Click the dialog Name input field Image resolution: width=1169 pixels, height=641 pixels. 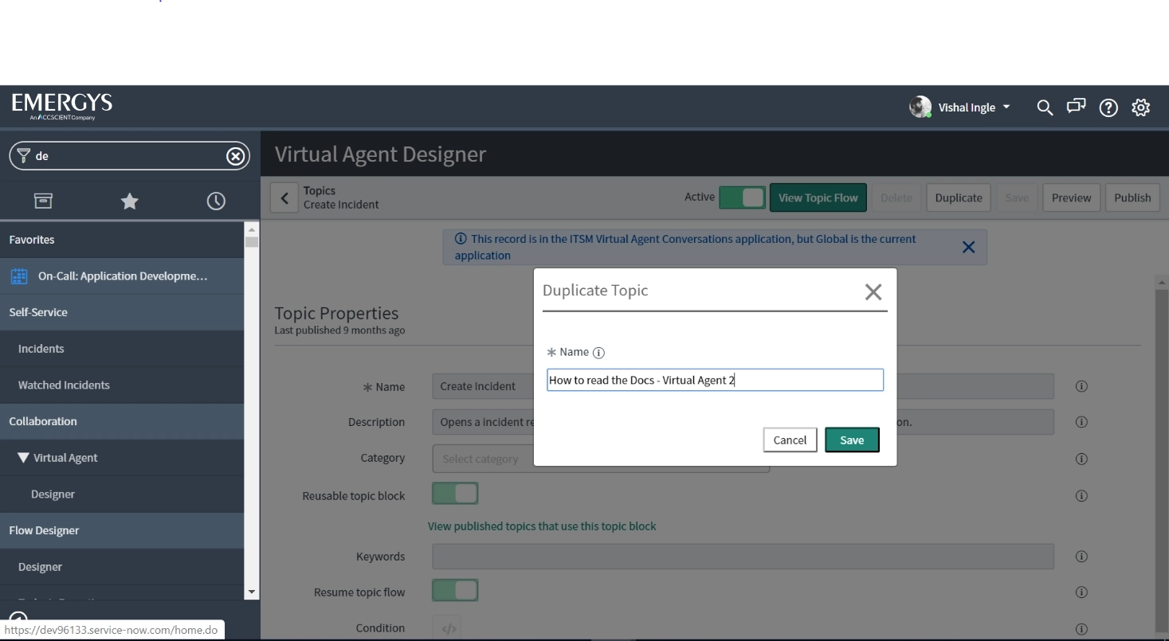click(x=715, y=380)
